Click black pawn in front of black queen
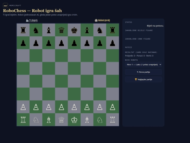The height and width of the screenshot is (143, 190). tap(62, 43)
